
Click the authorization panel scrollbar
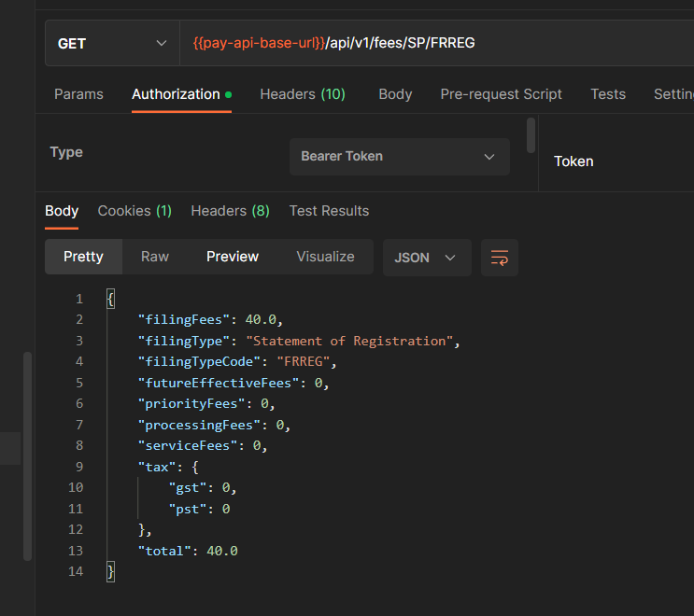coord(531,135)
